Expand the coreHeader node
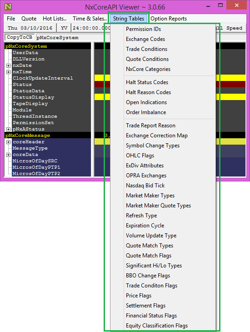The height and width of the screenshot is (332, 250). point(8,142)
